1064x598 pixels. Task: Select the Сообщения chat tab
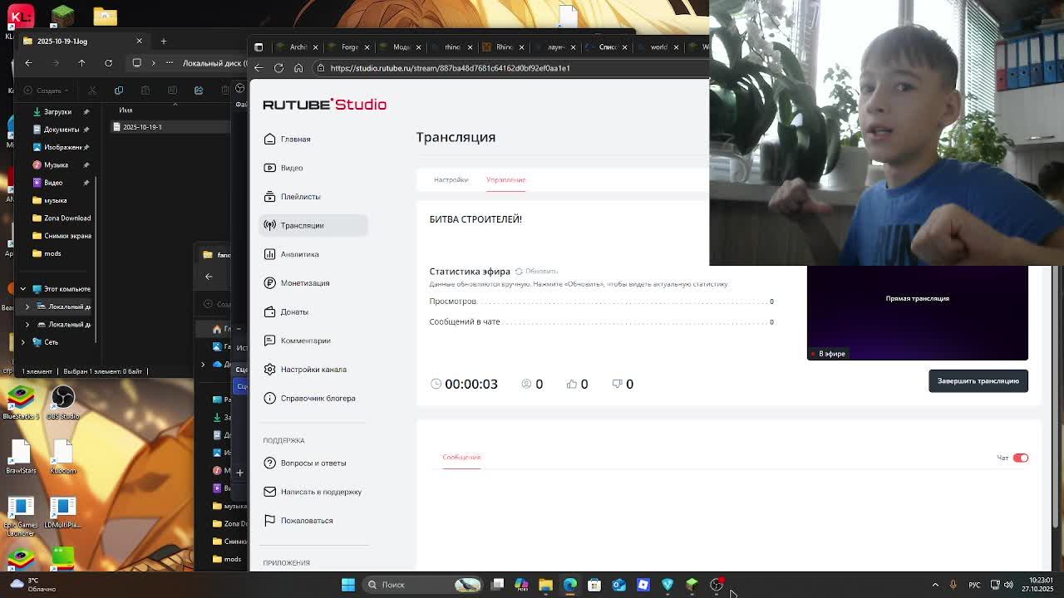(461, 458)
